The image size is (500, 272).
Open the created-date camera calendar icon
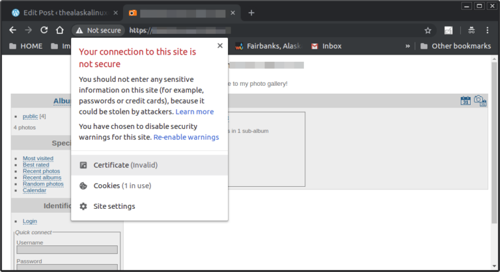click(x=480, y=100)
